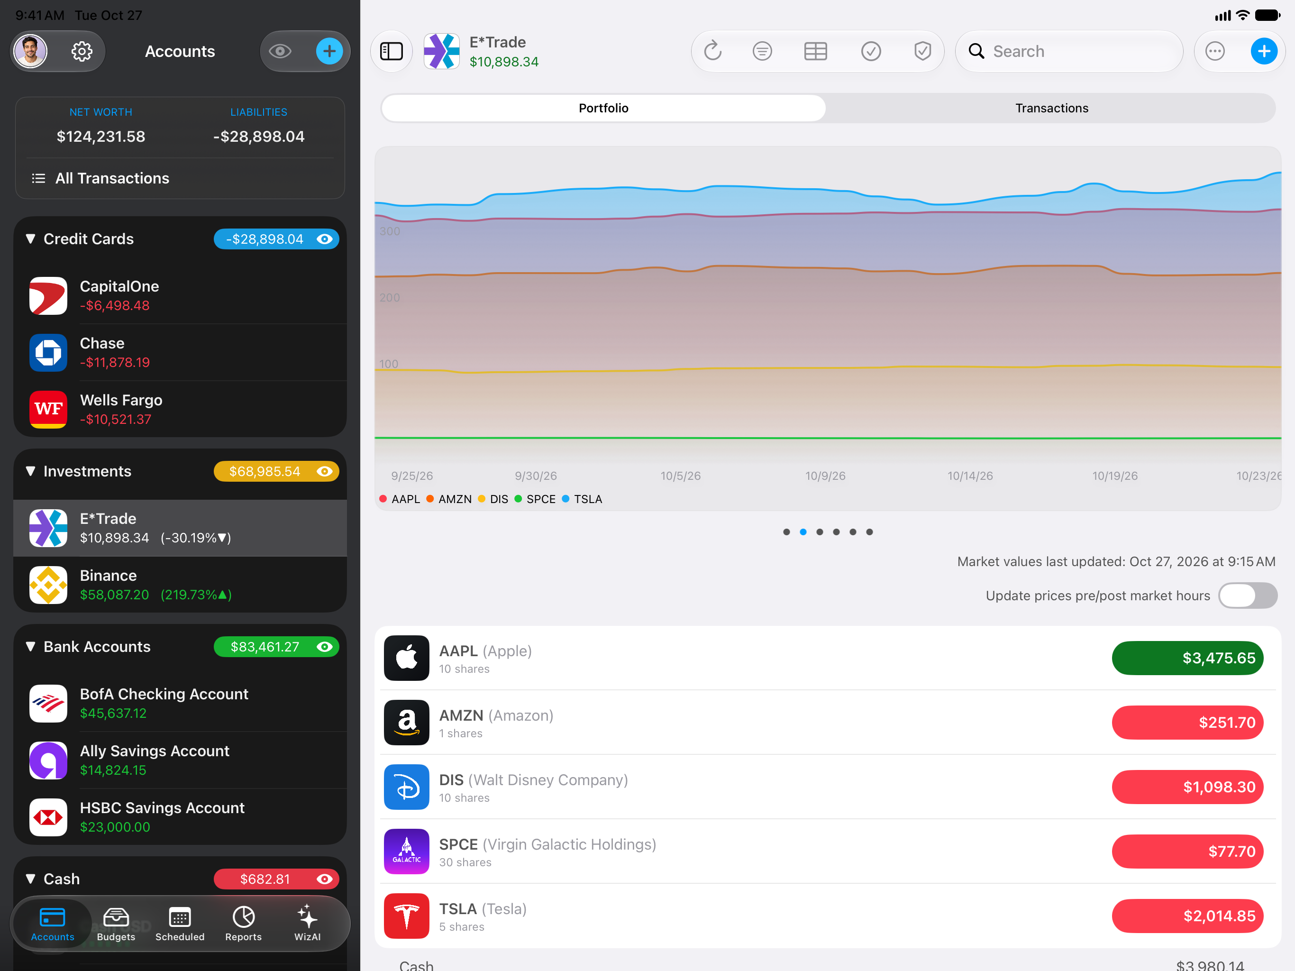Viewport: 1295px width, 971px height.
Task: Collapse the Credit Cards group
Action: (x=30, y=239)
